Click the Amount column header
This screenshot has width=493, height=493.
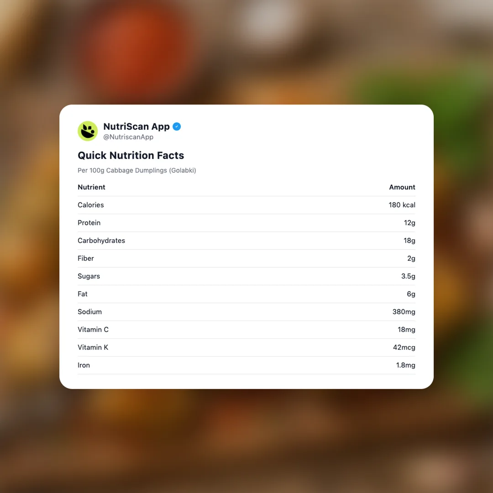point(402,187)
